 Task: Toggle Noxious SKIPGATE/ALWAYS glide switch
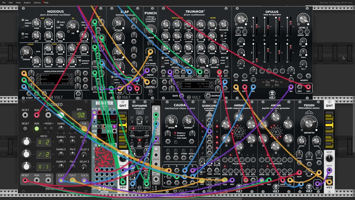pos(80,62)
